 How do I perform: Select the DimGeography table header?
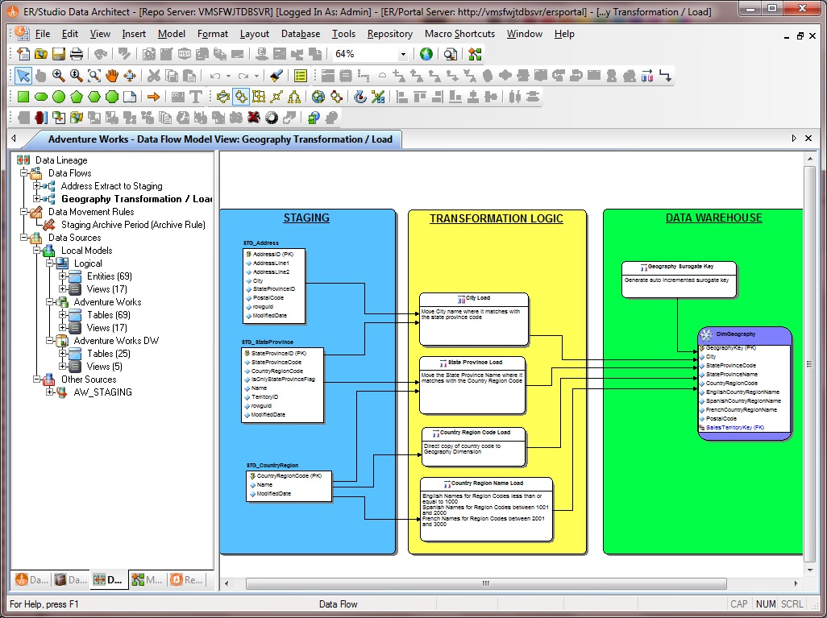(744, 334)
